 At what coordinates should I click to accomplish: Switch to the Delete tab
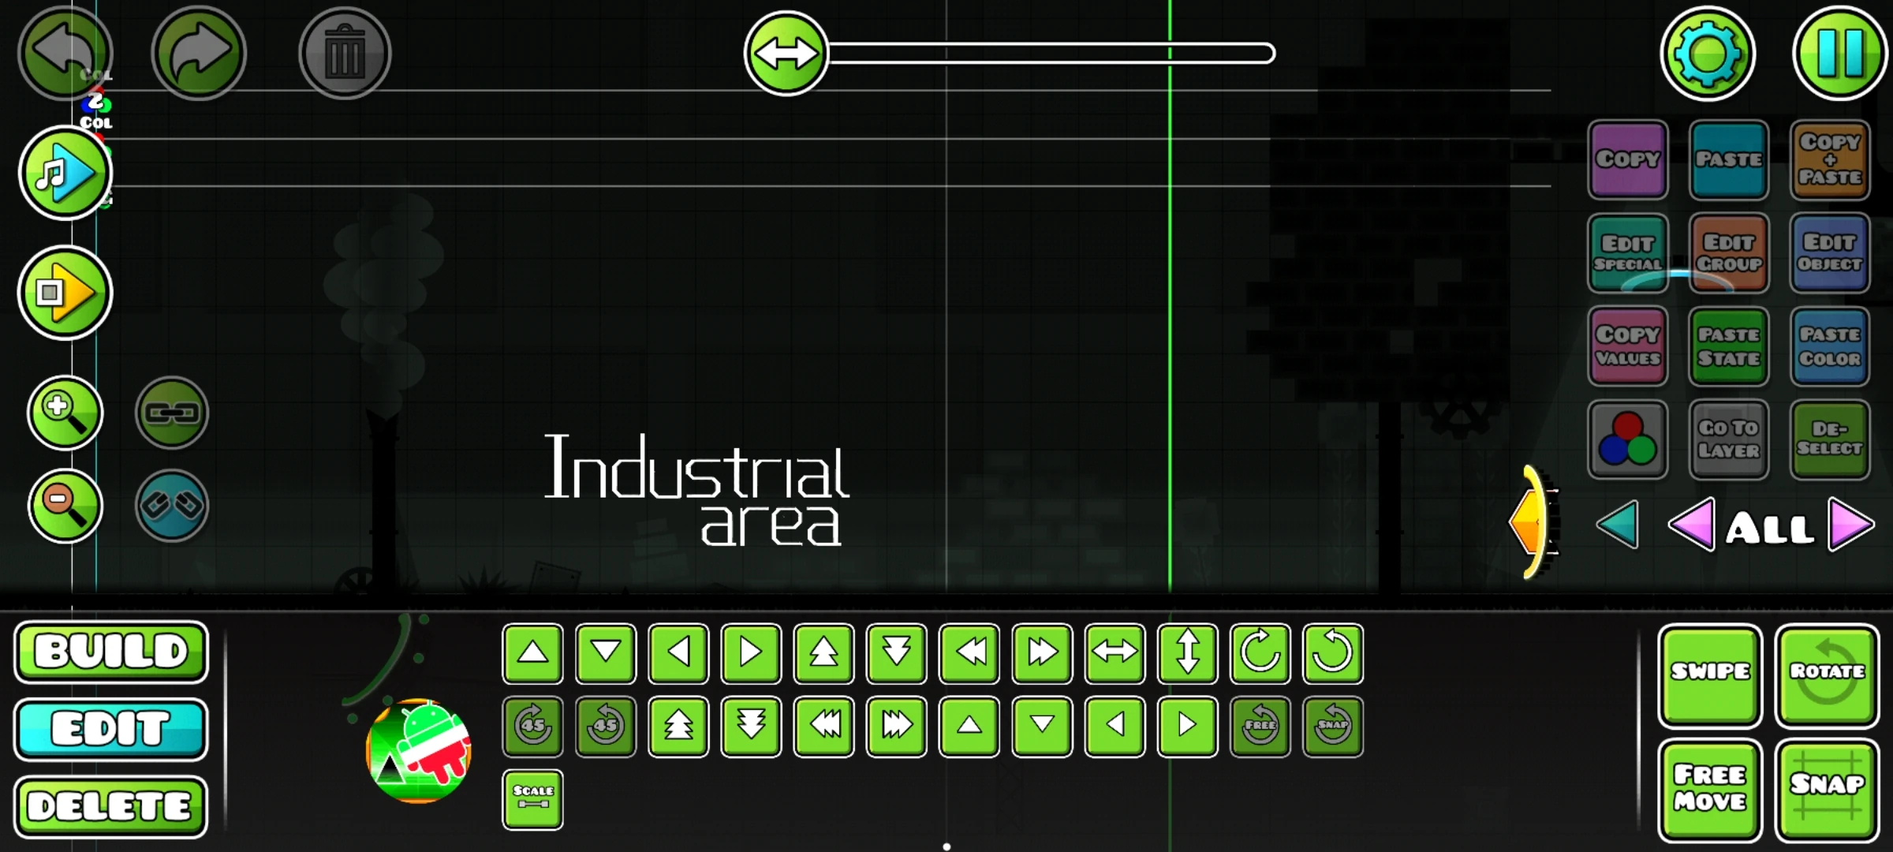click(x=110, y=805)
